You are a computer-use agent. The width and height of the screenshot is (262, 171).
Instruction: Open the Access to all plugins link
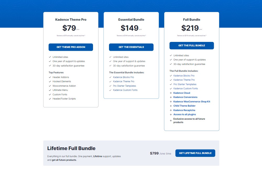pos(184,114)
